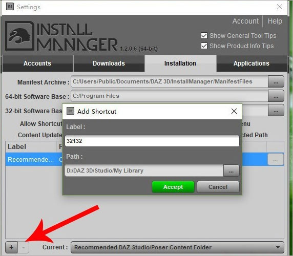The height and width of the screenshot is (256, 293).
Task: Switch to the Downloads tab
Action: tap(109, 63)
